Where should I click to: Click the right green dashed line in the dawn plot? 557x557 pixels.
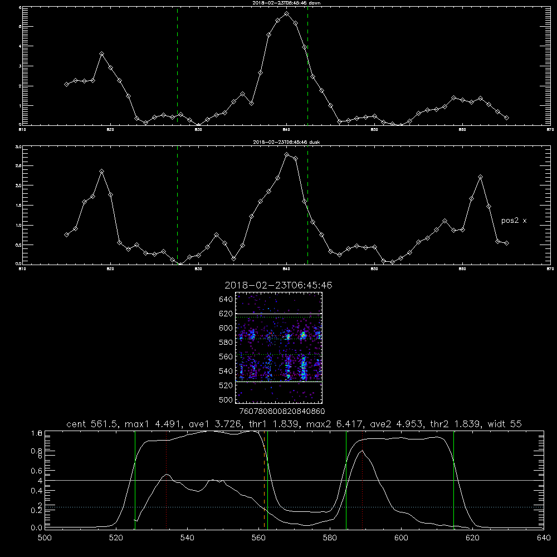[307, 66]
